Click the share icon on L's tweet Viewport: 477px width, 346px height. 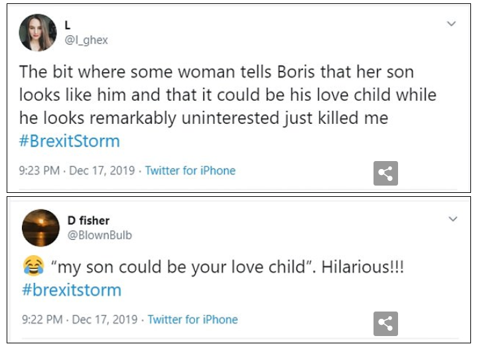click(385, 173)
